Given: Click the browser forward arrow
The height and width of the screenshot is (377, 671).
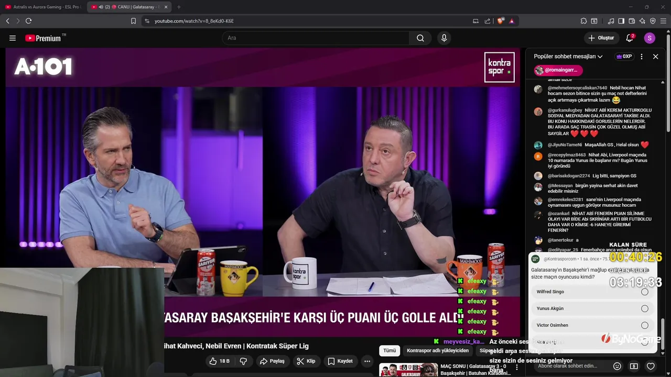Looking at the screenshot, I should click(x=17, y=21).
